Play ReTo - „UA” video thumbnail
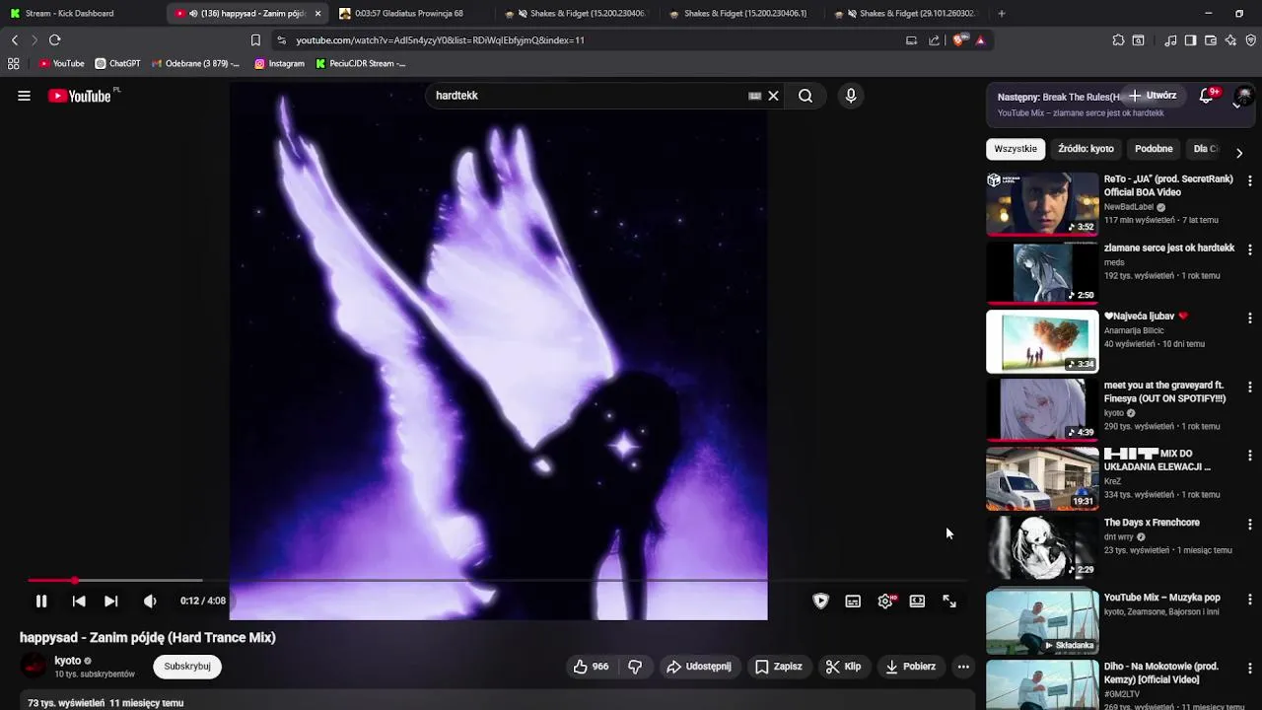The width and height of the screenshot is (1262, 710). tap(1042, 204)
